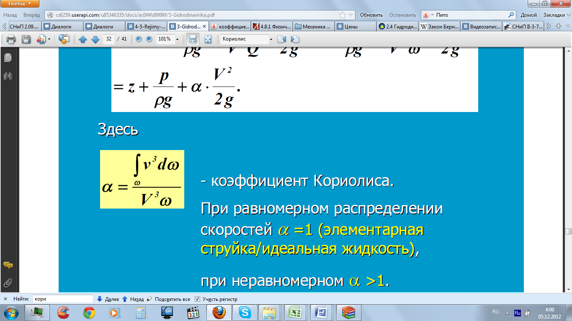Screen dimensions: 572x321
Task: Click the collaborate/convert online icon in toolbar
Action: point(64,39)
